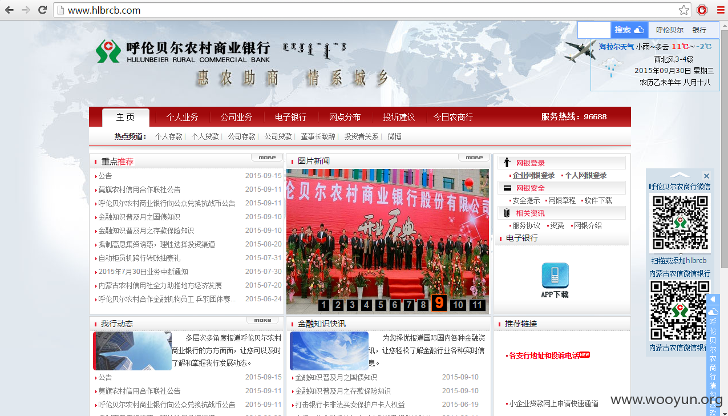Open 内蒙古农村信用社全力助推地方经济发展 item
This screenshot has width=728, height=416.
pos(160,285)
